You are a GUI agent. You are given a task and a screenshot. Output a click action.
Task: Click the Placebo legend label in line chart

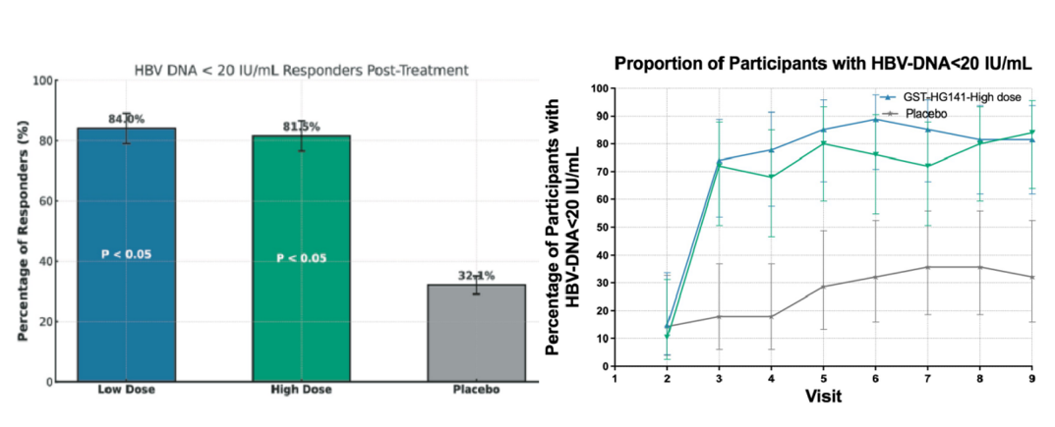pyautogui.click(x=923, y=113)
